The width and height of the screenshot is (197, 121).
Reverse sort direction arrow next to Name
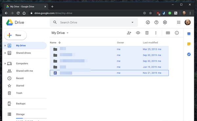(59, 42)
